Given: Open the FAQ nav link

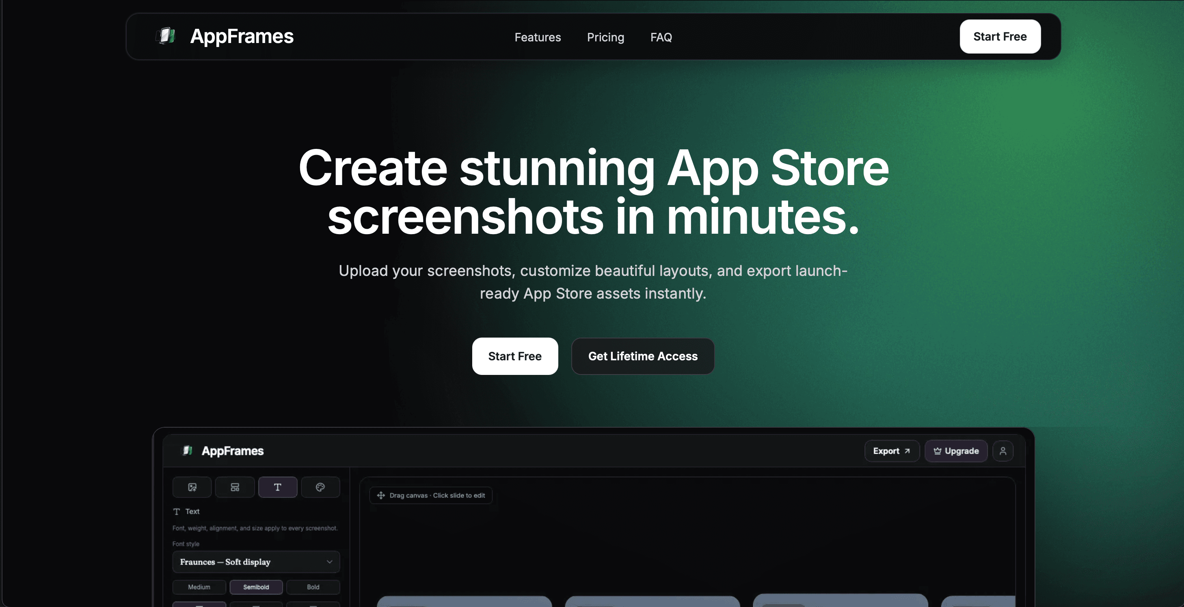Looking at the screenshot, I should 661,37.
